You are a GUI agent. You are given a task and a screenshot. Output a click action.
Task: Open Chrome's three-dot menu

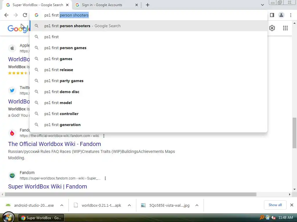click(291, 15)
